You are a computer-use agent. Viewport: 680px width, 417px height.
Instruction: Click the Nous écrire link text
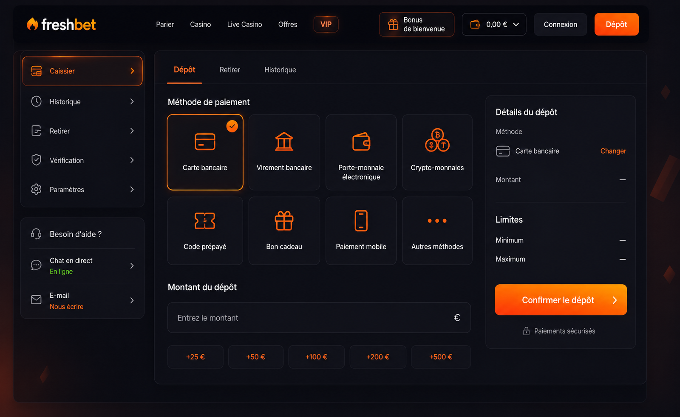[66, 306]
